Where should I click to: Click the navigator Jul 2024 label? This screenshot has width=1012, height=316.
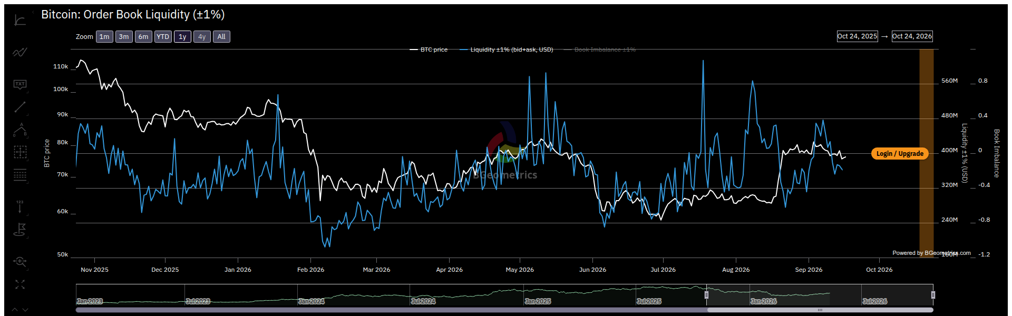pyautogui.click(x=423, y=301)
